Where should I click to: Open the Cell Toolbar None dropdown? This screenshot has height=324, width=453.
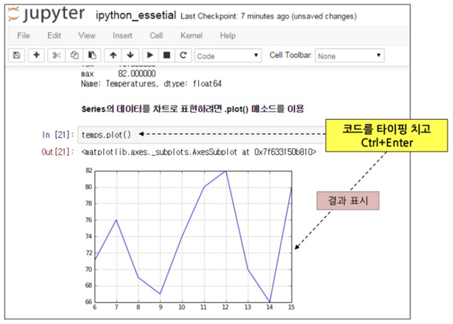tap(350, 55)
